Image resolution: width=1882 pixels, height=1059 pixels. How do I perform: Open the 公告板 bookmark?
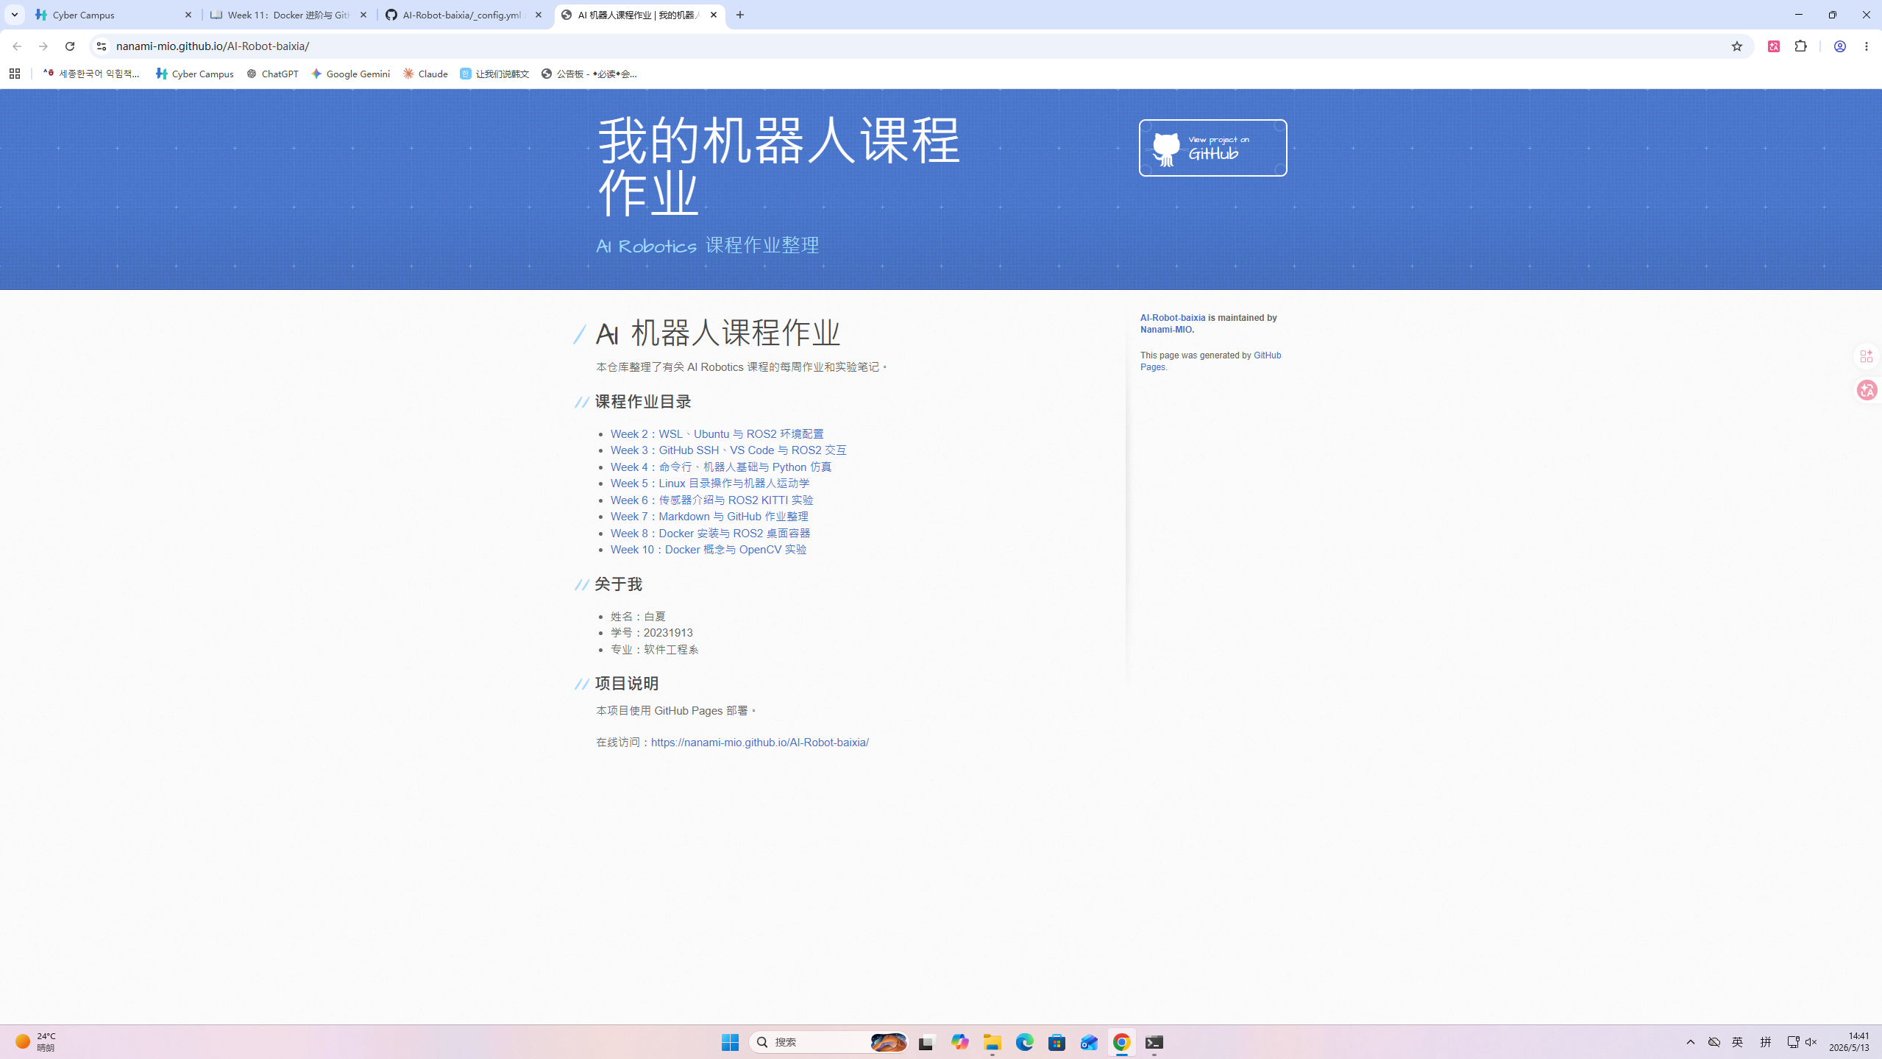coord(589,74)
